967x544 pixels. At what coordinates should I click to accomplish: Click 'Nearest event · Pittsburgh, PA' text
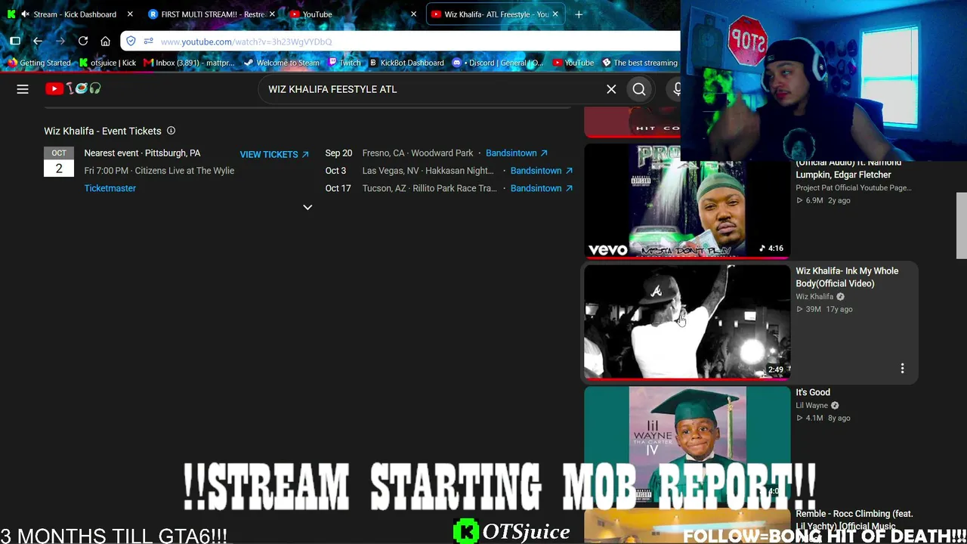tap(142, 153)
